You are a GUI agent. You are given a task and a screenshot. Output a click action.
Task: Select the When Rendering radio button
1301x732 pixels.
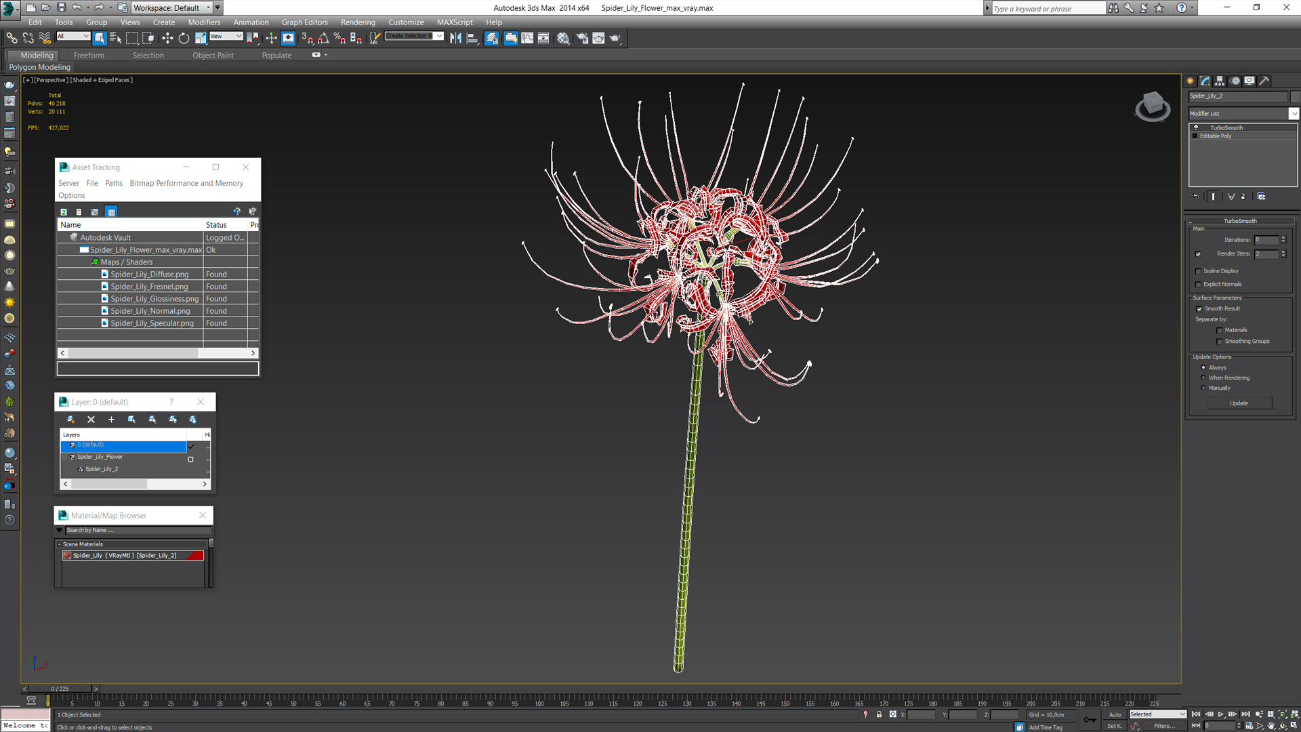click(x=1203, y=378)
